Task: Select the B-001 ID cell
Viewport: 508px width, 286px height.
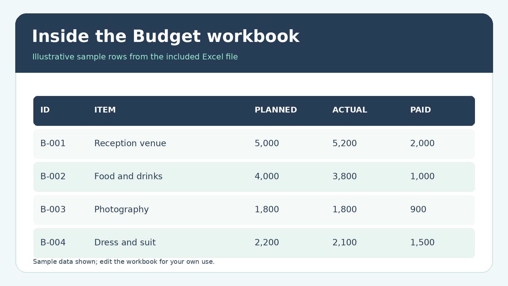Action: 53,143
